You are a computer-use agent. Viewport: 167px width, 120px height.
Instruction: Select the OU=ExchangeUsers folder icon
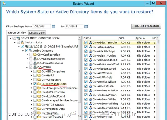click(x=39, y=84)
